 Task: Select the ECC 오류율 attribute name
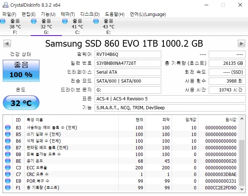click(37, 167)
